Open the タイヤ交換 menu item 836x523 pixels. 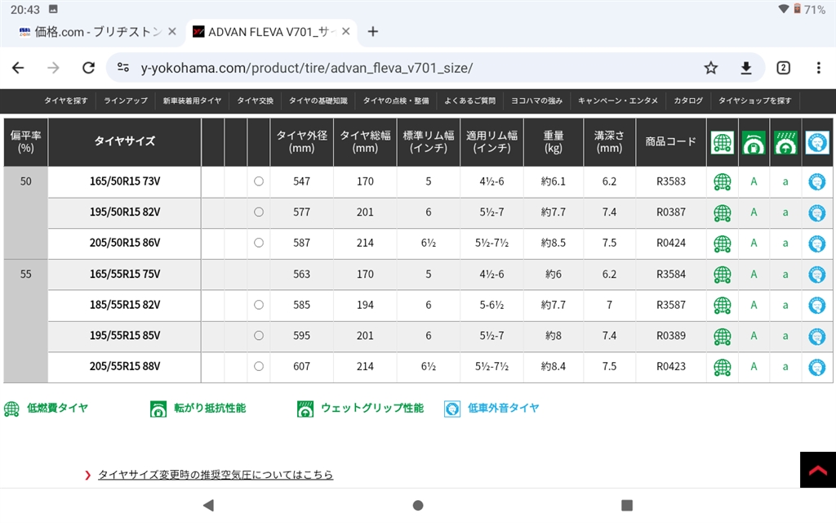tap(255, 101)
